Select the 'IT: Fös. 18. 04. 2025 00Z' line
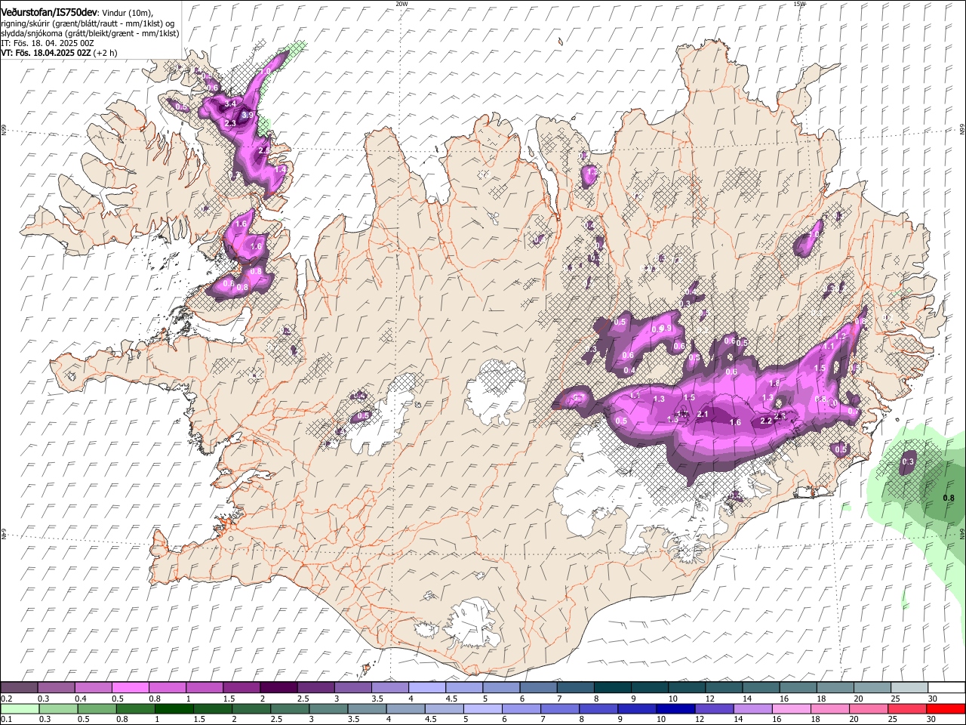The height and width of the screenshot is (725, 966). point(48,43)
